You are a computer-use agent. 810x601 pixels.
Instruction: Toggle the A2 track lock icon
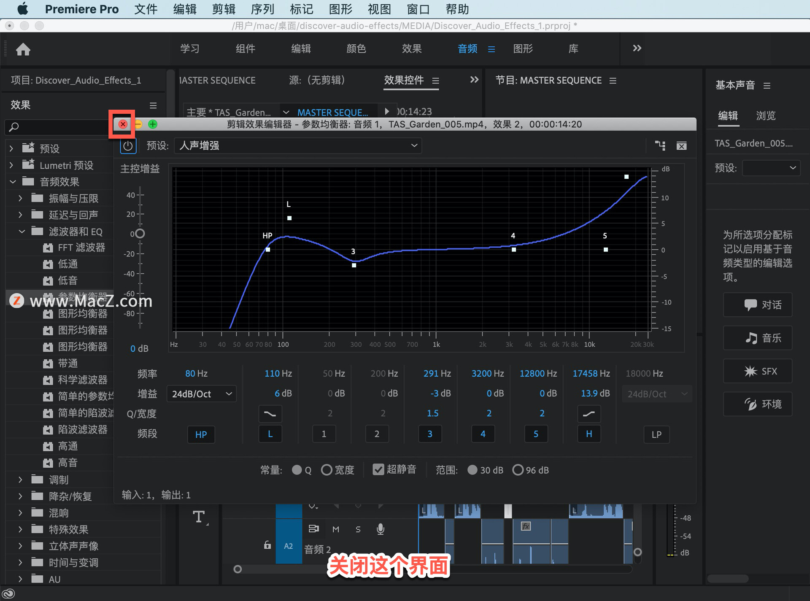[267, 545]
